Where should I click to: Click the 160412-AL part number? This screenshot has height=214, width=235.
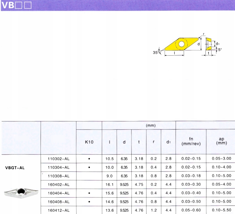coord(59,210)
